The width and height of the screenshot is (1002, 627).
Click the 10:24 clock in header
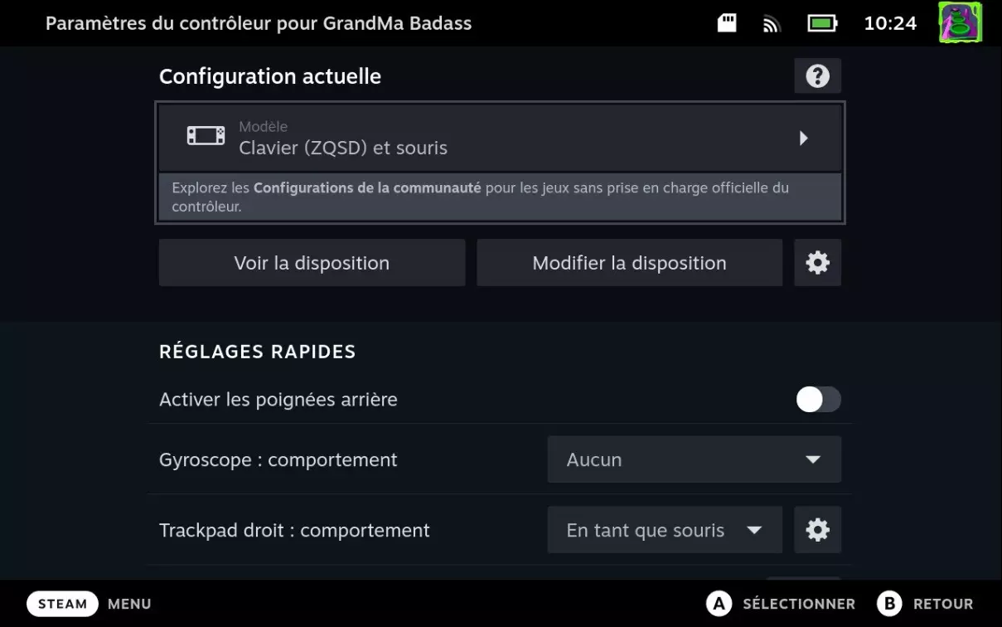(x=890, y=23)
